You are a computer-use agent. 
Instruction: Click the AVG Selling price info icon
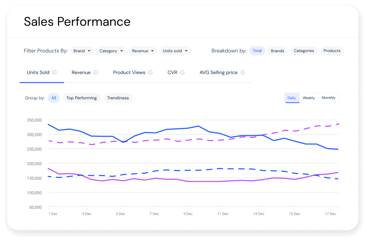[x=243, y=72]
